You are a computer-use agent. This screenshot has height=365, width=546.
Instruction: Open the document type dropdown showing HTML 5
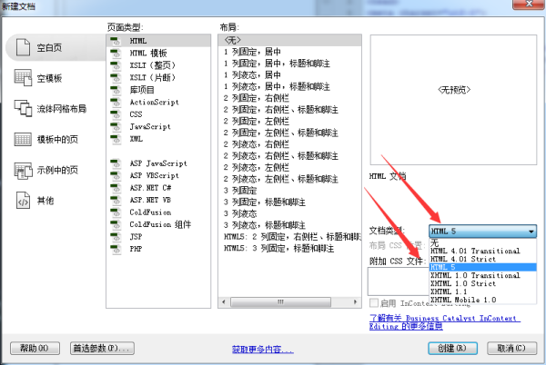point(482,231)
